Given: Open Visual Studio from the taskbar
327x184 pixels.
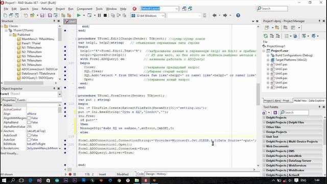Looking at the screenshot, I should (39, 180).
